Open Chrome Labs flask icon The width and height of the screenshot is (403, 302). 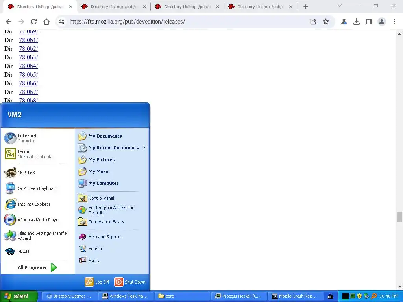pyautogui.click(x=344, y=22)
